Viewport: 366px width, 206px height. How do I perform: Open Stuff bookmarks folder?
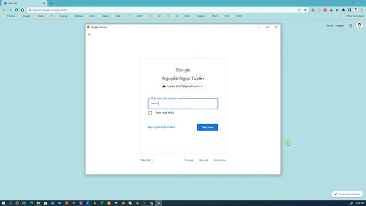click(137, 16)
